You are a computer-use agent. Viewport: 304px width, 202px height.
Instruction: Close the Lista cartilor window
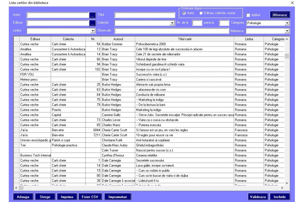click(293, 3)
